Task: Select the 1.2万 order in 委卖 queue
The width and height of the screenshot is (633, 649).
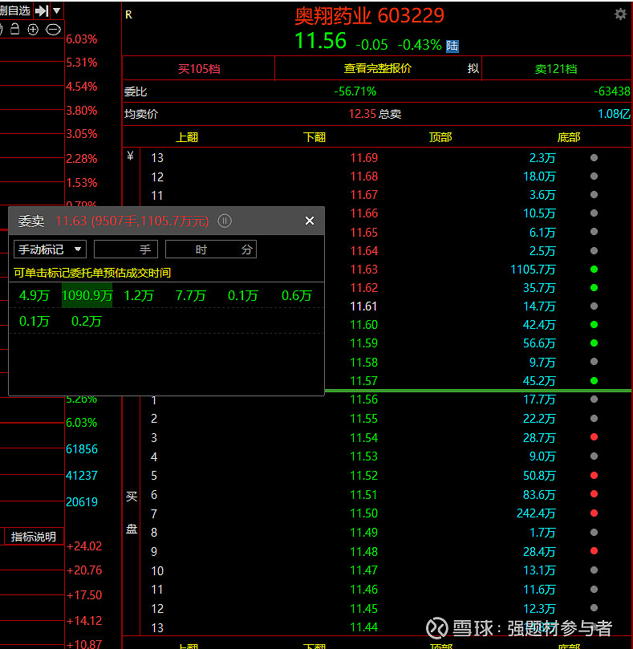Action: [139, 295]
